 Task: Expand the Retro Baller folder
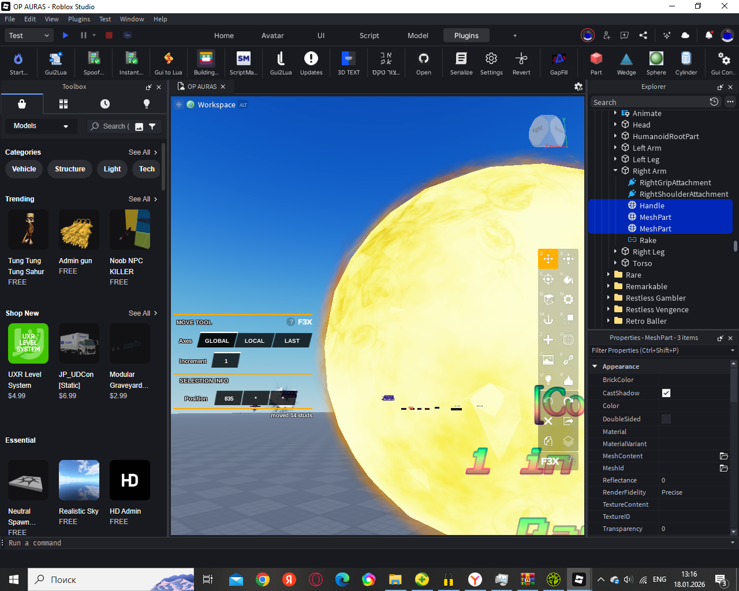click(x=609, y=321)
